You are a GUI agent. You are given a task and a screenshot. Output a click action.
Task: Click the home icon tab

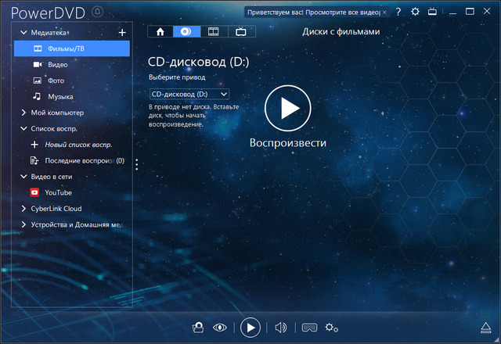(x=160, y=32)
